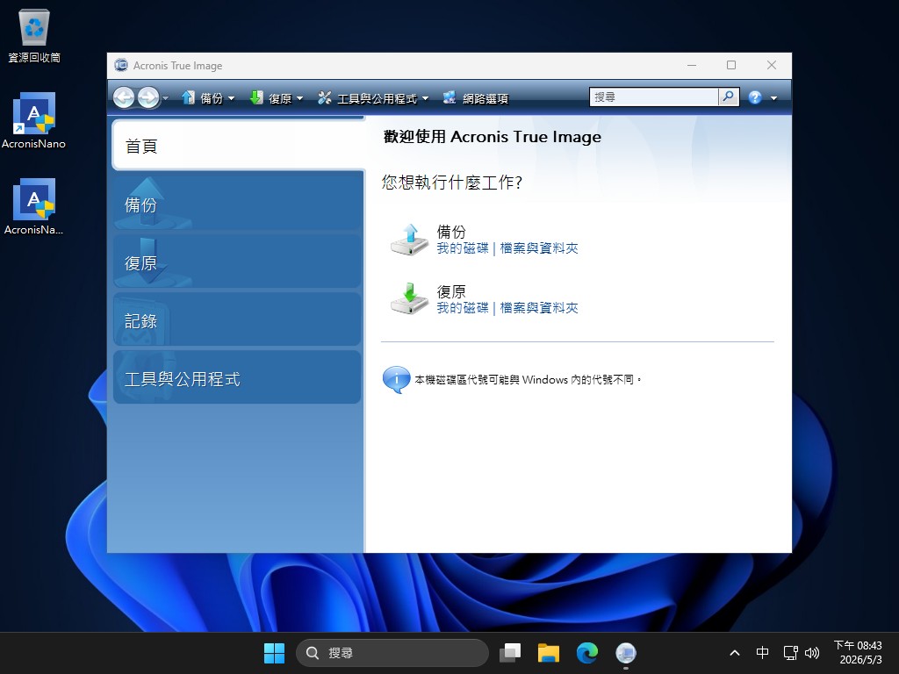This screenshot has width=899, height=674.
Task: Click the 歡迎使用 Acronis True Image heading
Action: click(492, 137)
